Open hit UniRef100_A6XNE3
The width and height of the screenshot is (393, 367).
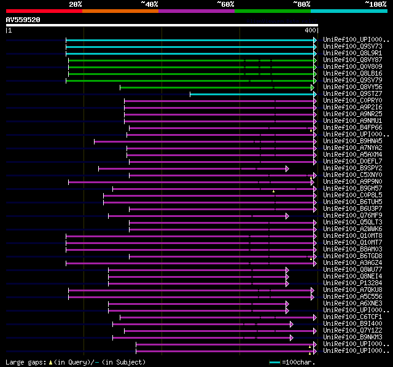pos(352,304)
